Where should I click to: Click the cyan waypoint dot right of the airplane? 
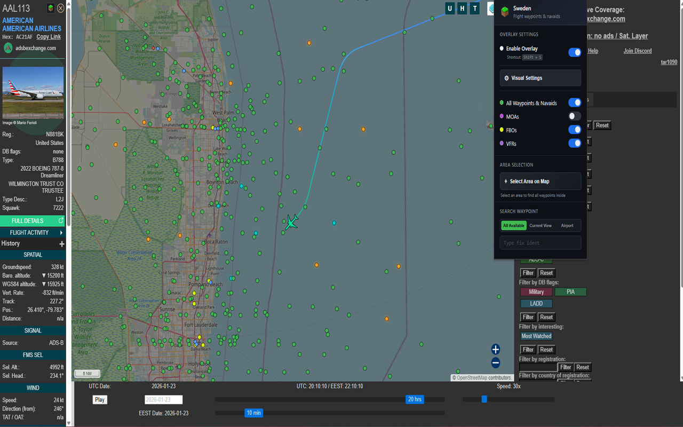(x=334, y=223)
